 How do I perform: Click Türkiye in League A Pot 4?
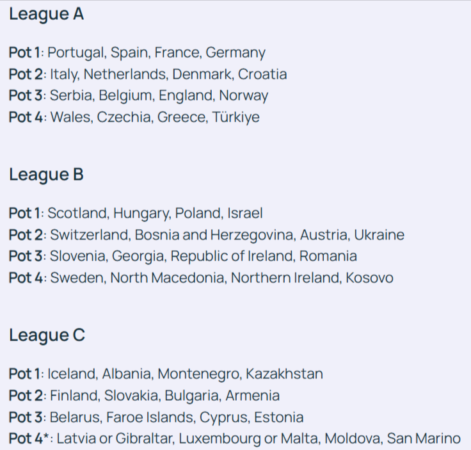[x=236, y=118]
